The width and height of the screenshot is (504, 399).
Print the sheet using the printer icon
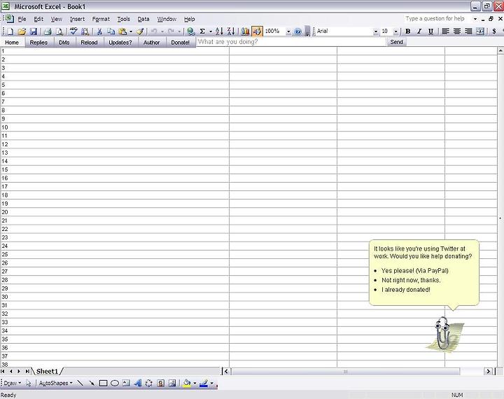click(x=48, y=31)
